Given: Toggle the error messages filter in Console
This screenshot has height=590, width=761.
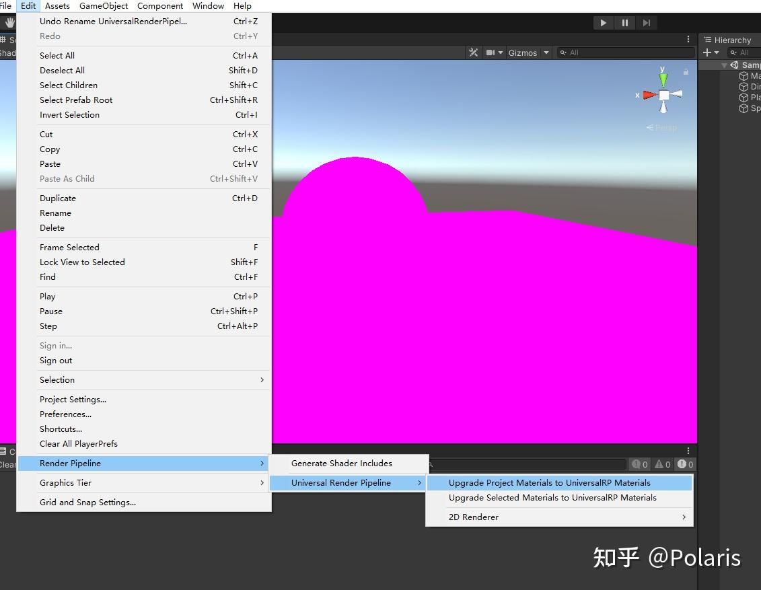Looking at the screenshot, I should 685,464.
